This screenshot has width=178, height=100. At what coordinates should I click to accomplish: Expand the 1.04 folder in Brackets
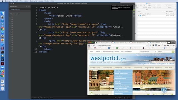(11, 17)
